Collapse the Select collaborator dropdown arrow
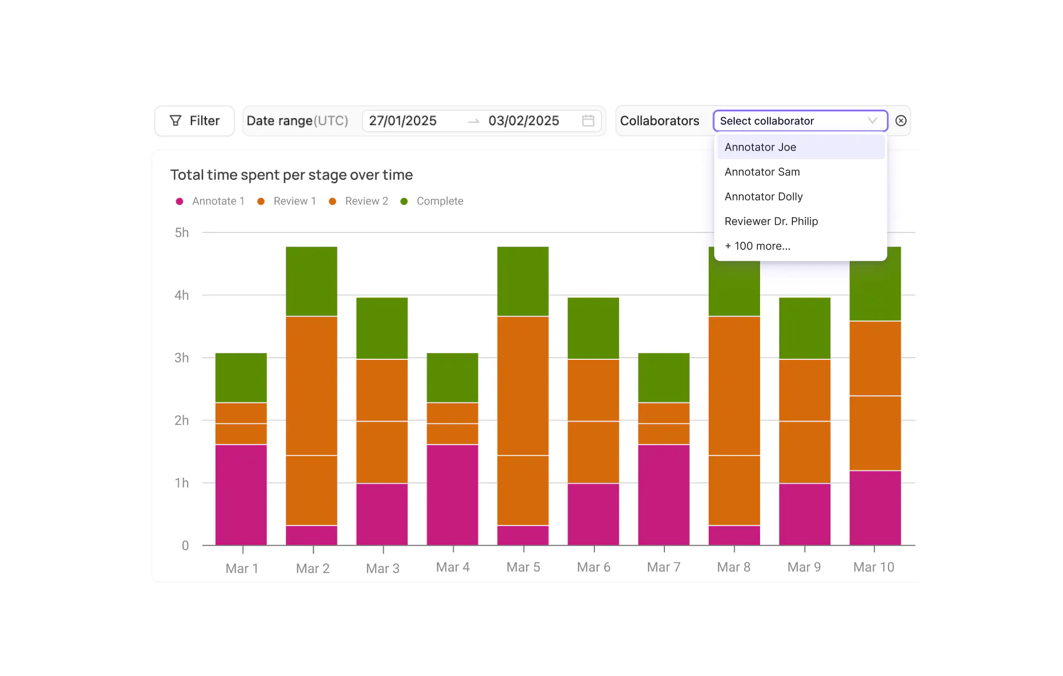Viewport: 1063px width, 676px height. coord(872,121)
